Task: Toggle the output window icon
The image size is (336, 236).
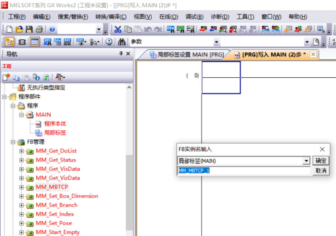Action: click(35, 42)
